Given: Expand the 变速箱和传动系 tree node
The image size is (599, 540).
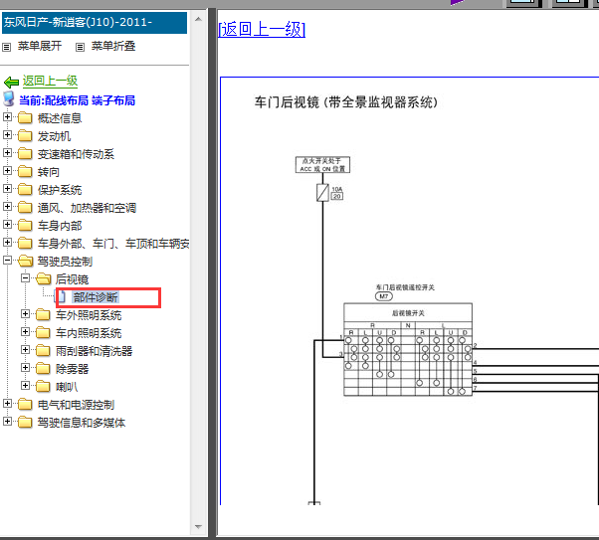Looking at the screenshot, I should tap(7, 153).
